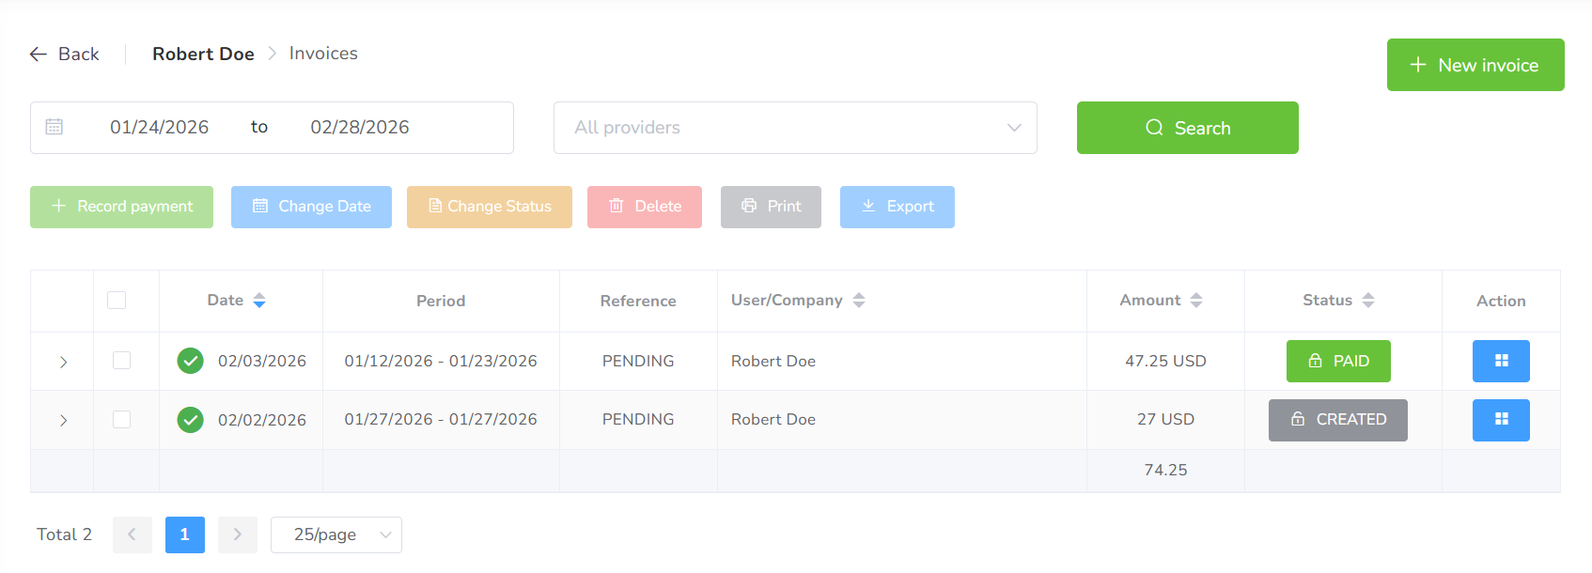Go to Robert Doe breadcrumb
This screenshot has height=573, width=1592.
pos(203,54)
